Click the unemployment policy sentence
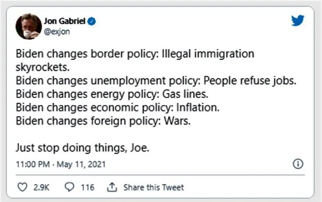 click(x=156, y=81)
